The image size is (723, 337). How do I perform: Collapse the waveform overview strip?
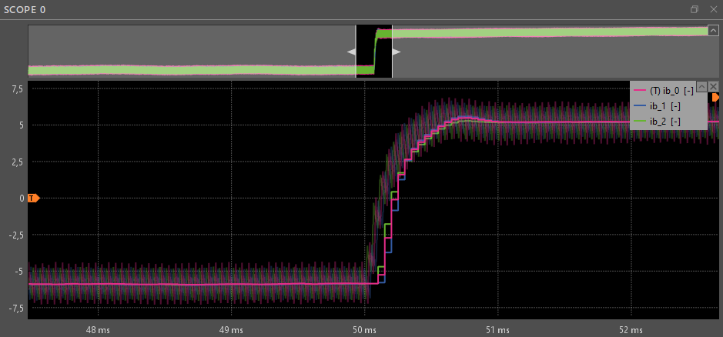pyautogui.click(x=713, y=30)
